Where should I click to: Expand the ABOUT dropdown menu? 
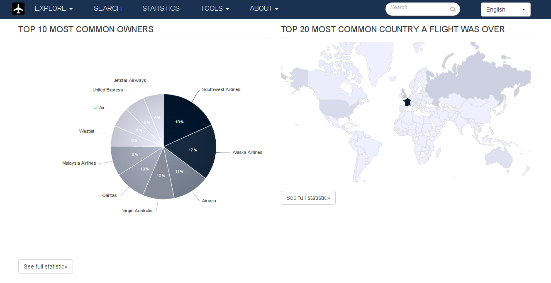(x=264, y=9)
